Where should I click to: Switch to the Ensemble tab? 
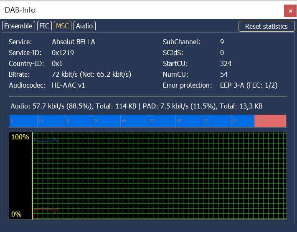(x=18, y=26)
